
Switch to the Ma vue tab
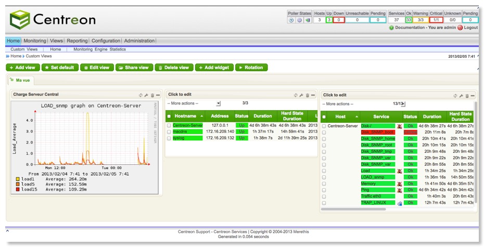click(21, 80)
